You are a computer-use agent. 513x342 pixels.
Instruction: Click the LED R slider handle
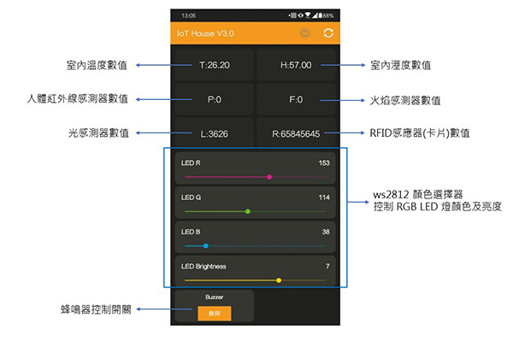point(269,177)
